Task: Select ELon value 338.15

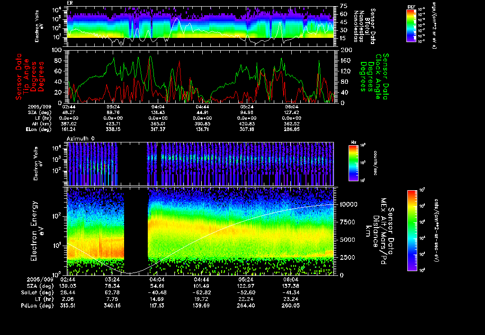Action: (113, 129)
